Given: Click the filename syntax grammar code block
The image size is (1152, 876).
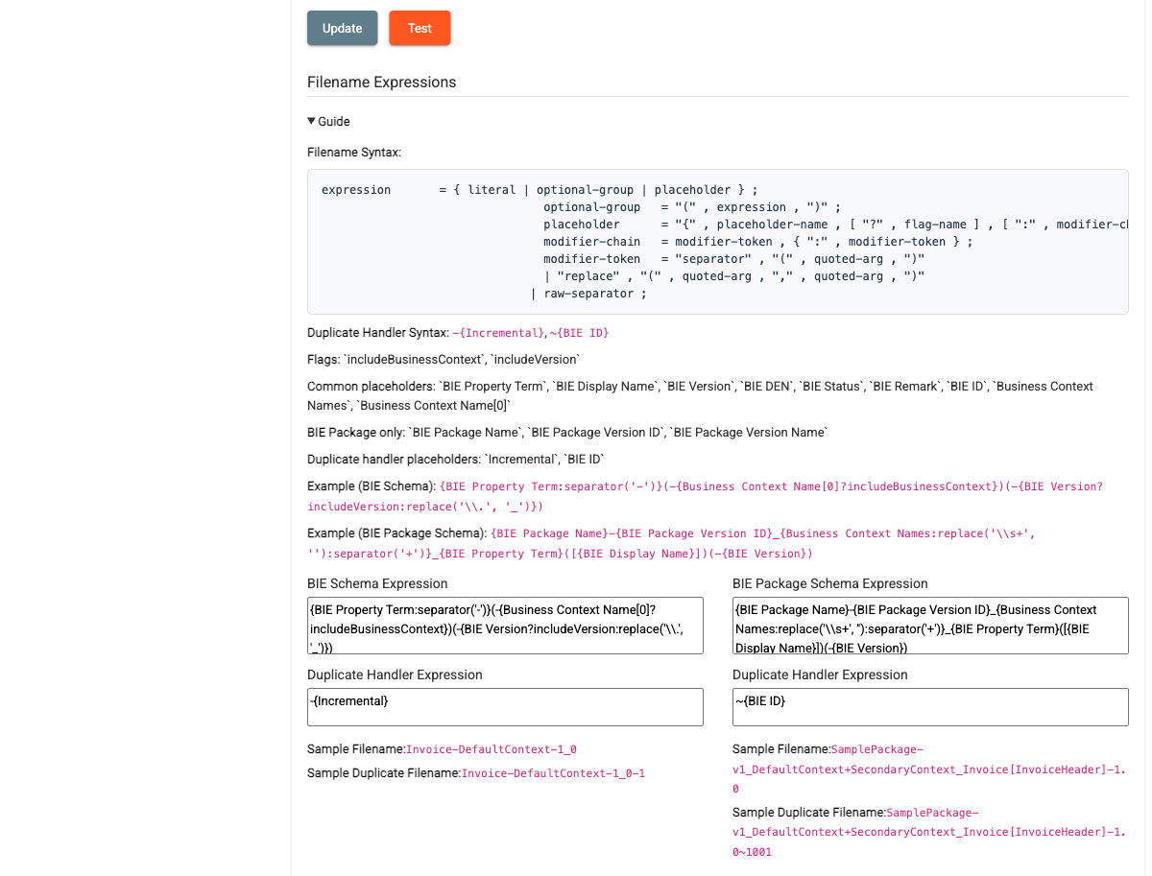Looking at the screenshot, I should 717,242.
